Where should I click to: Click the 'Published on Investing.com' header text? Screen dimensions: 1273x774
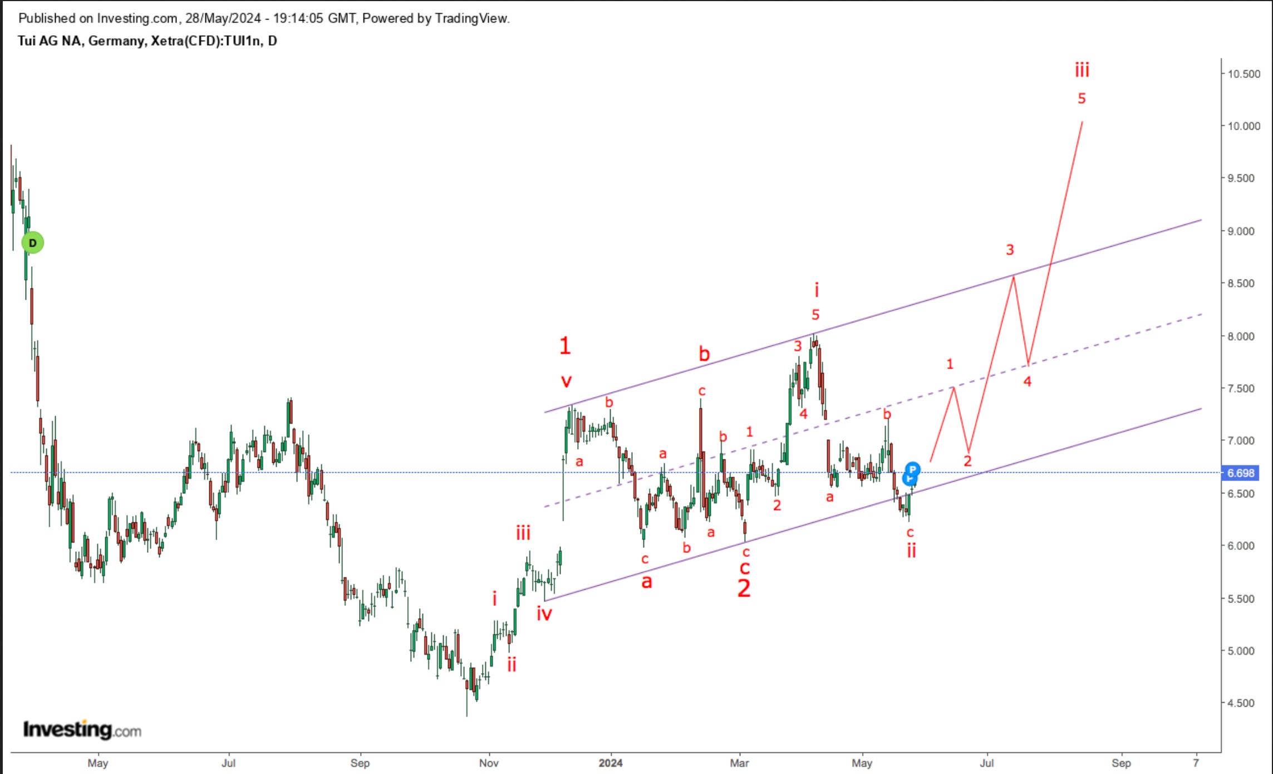[x=264, y=18]
